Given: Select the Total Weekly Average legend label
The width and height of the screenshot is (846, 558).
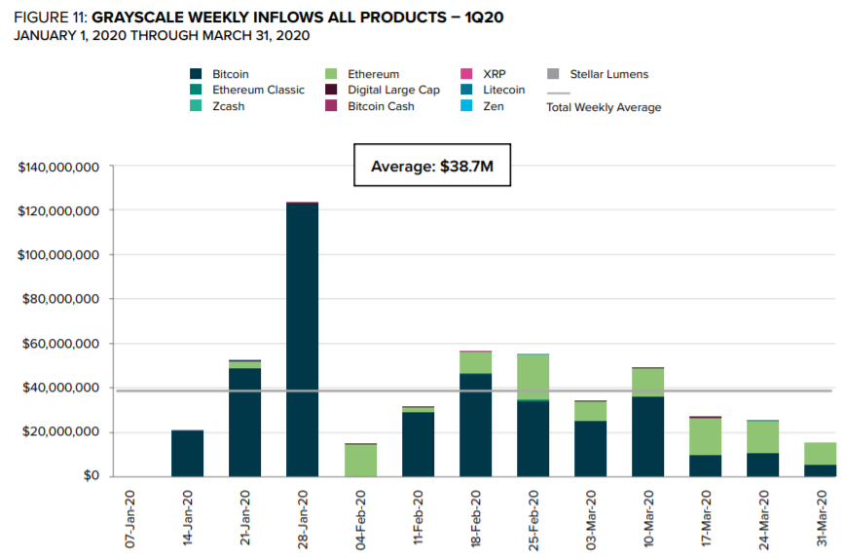Looking at the screenshot, I should 604,107.
